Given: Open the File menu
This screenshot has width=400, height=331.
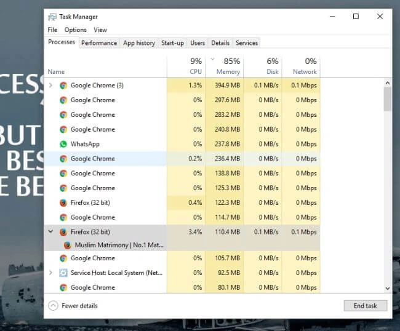Looking at the screenshot, I should pyautogui.click(x=52, y=30).
